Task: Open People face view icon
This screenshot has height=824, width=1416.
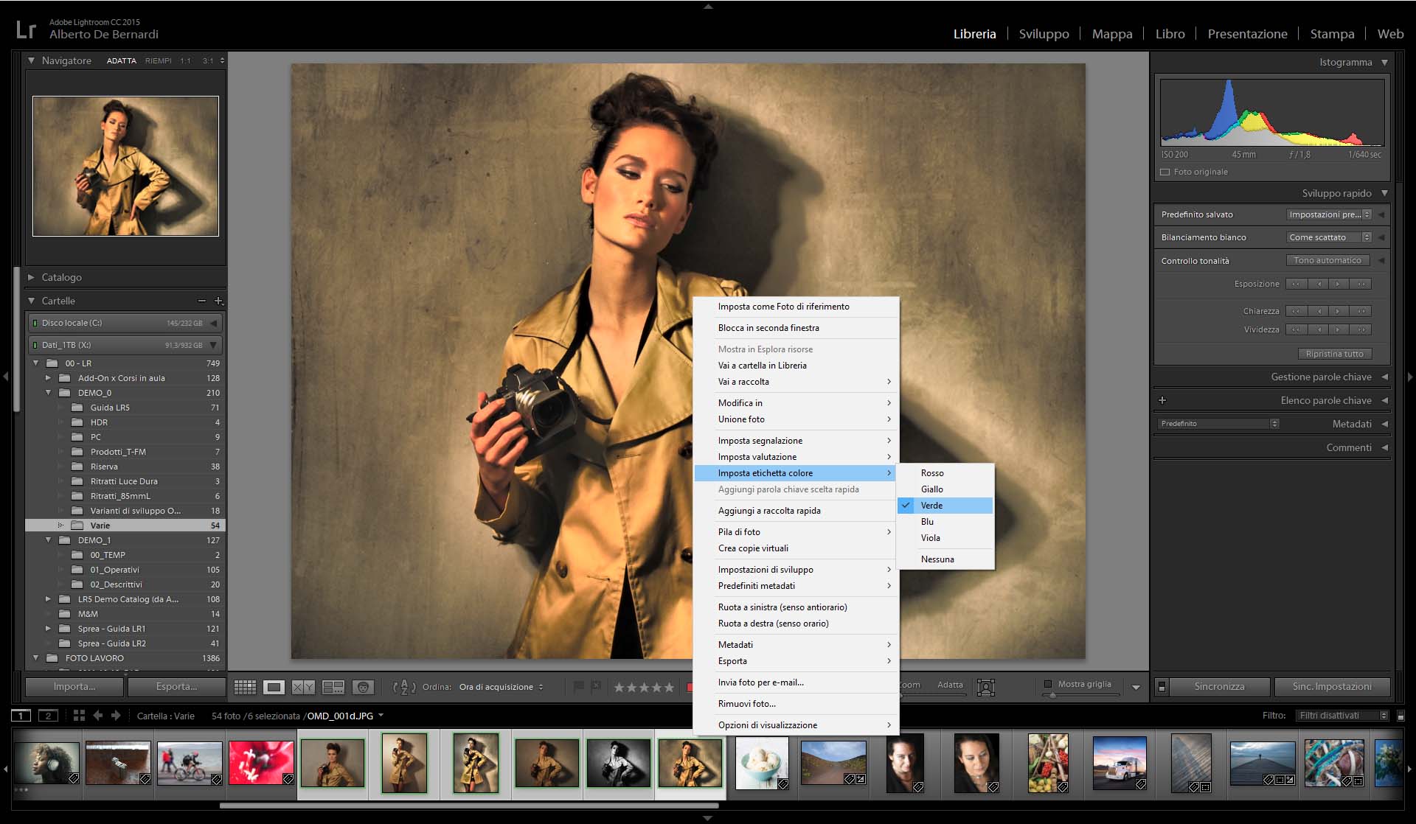Action: pyautogui.click(x=363, y=687)
